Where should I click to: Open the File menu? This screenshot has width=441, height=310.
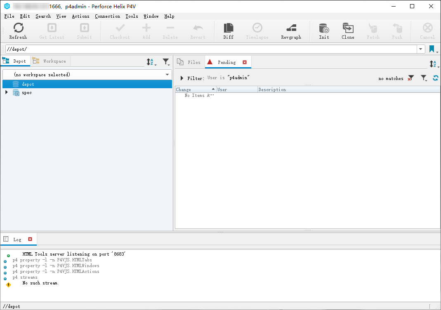point(9,16)
